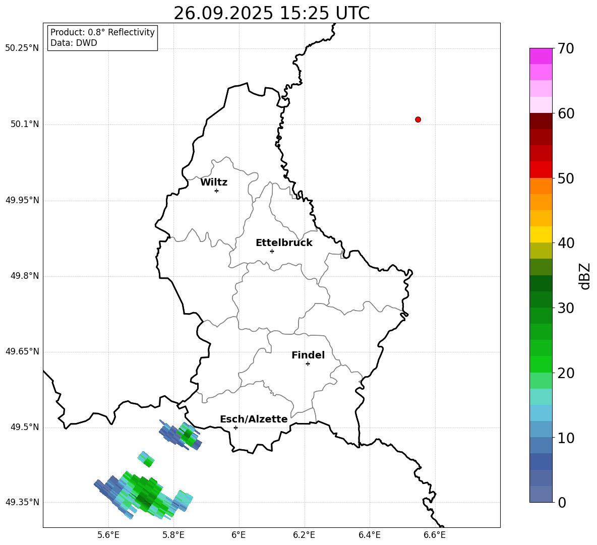The image size is (597, 545).
Task: Click the 50 tick on colorbar
Action: click(x=566, y=178)
